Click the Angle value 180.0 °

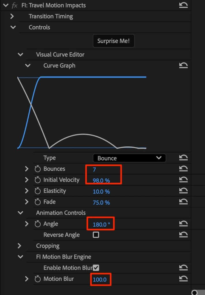click(101, 224)
